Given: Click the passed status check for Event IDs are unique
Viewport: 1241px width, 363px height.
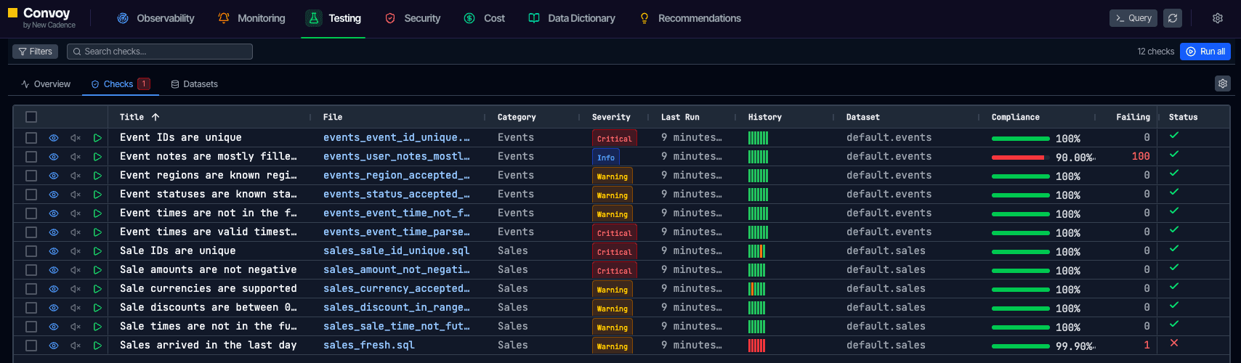Looking at the screenshot, I should pos(1174,135).
